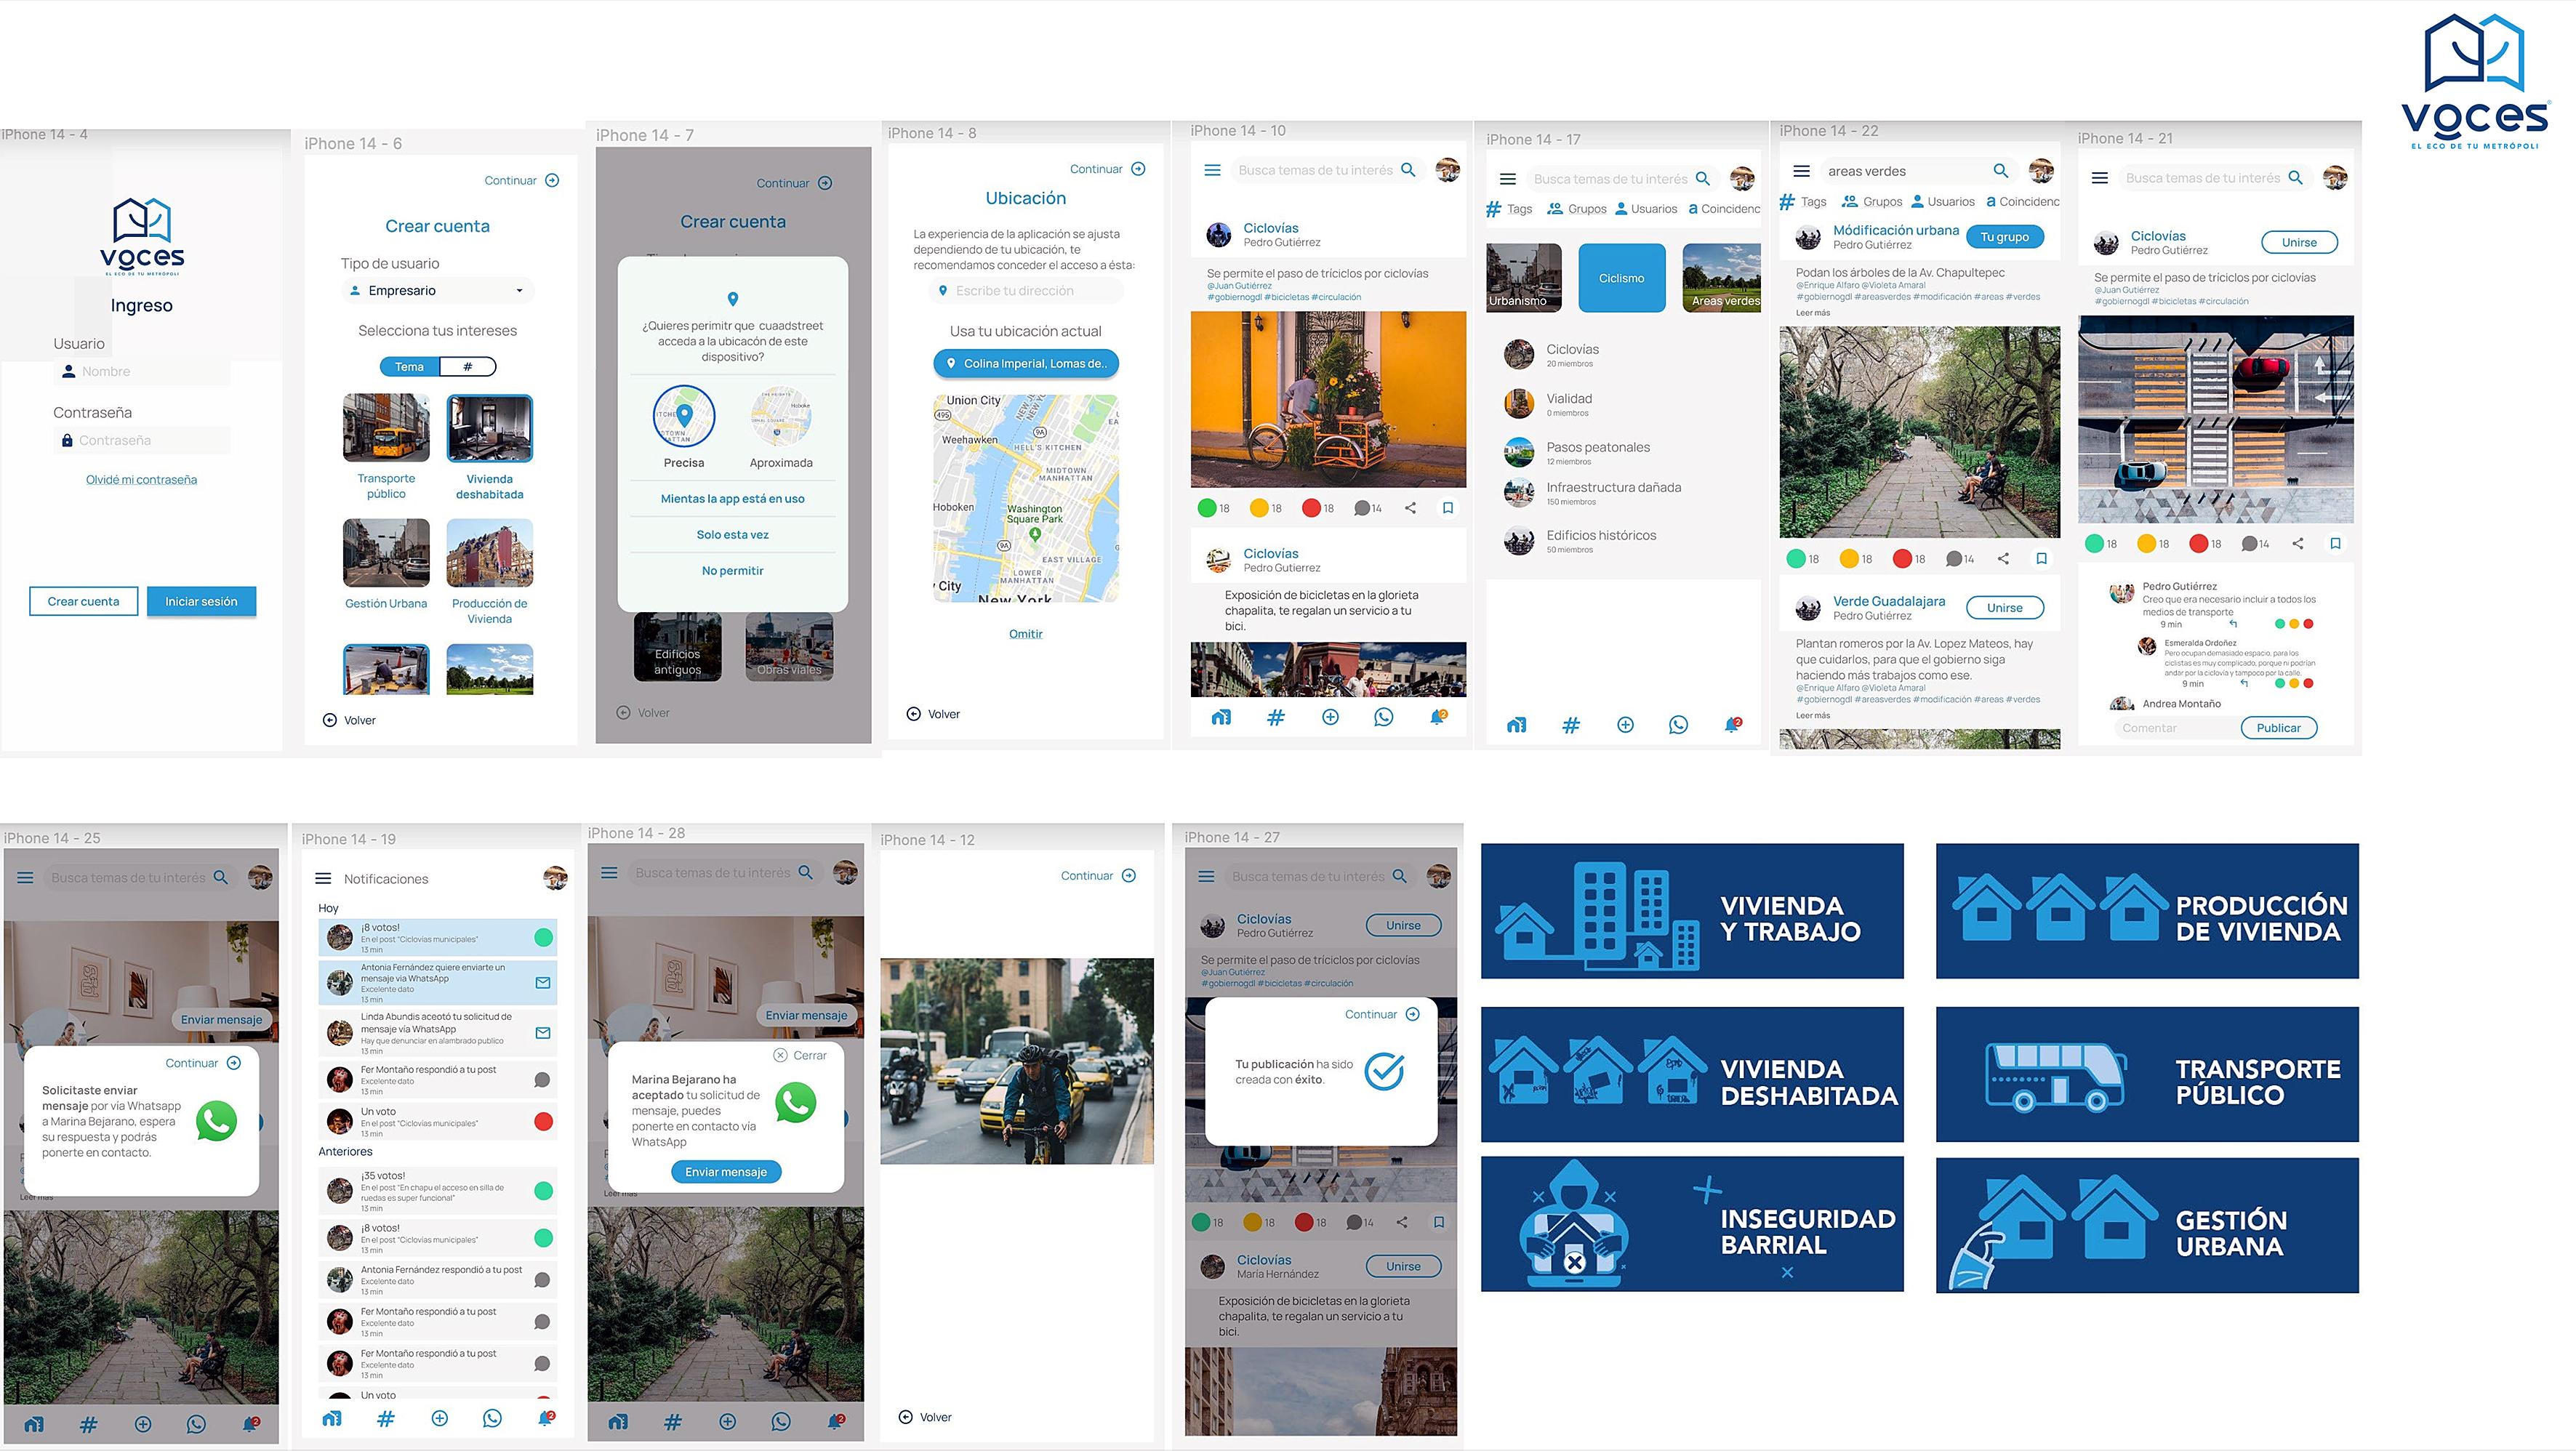Click WhatsApp icon in iPhone 14 - 10 bottom bar
Image resolution: width=2576 pixels, height=1451 pixels.
point(1383,717)
